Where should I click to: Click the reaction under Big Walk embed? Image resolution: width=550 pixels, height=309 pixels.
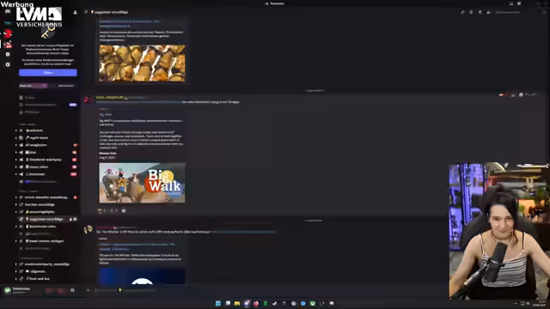[x=101, y=211]
